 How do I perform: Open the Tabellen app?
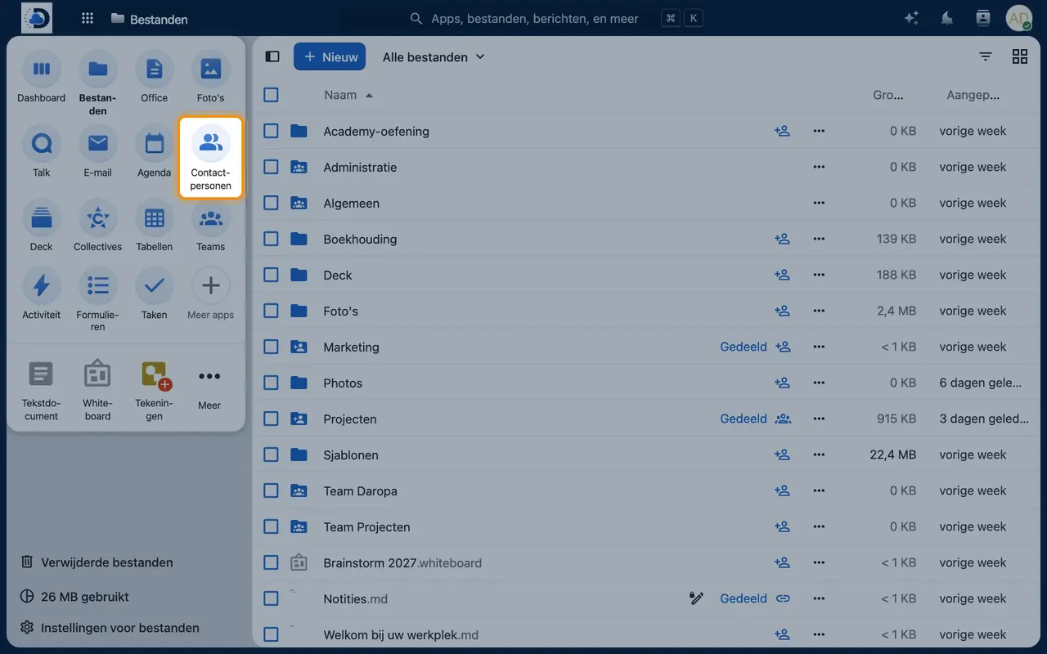tap(154, 226)
